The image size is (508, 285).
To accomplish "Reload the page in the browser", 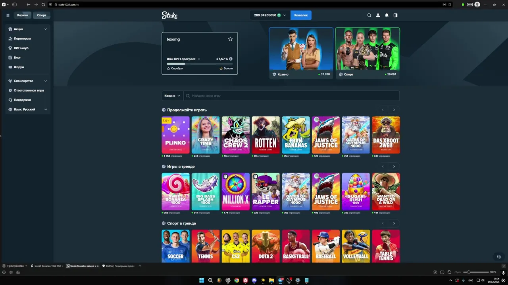I will click(43, 4).
